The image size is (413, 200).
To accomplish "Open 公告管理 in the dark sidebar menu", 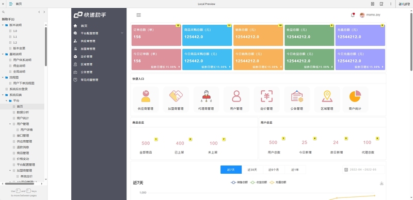I will coord(86,72).
